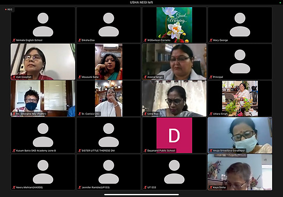The height and width of the screenshot is (197, 283).
Task: Click muted microphone icon for Principal tile
Action: coord(211,77)
